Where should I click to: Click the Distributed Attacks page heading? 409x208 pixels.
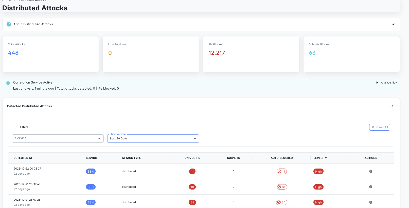(35, 8)
